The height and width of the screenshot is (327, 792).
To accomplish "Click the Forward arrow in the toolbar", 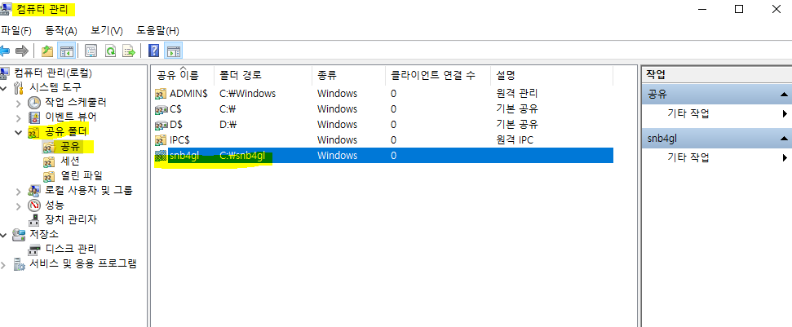I will [x=21, y=51].
